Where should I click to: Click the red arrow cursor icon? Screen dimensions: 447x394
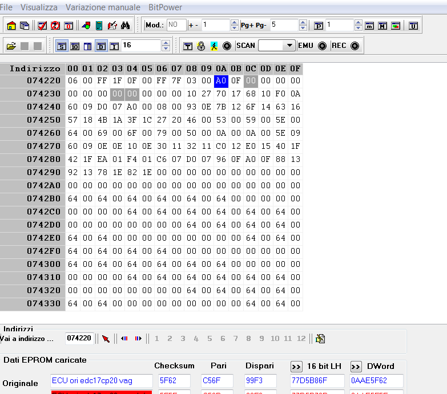(x=106, y=339)
